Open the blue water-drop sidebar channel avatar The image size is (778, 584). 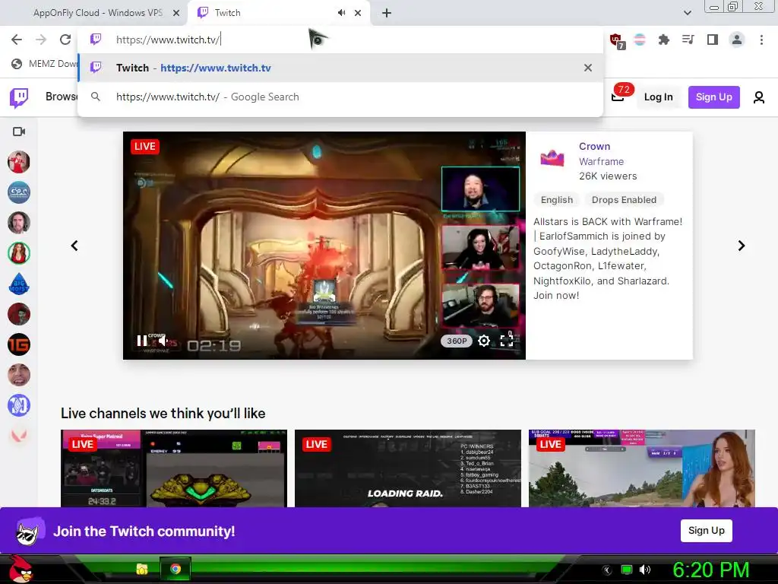pyautogui.click(x=19, y=284)
